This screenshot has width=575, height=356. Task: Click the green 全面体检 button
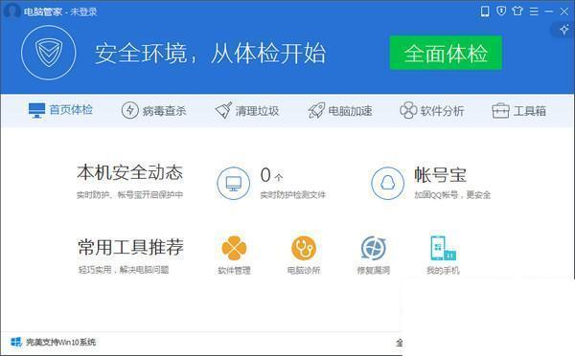[x=446, y=53]
